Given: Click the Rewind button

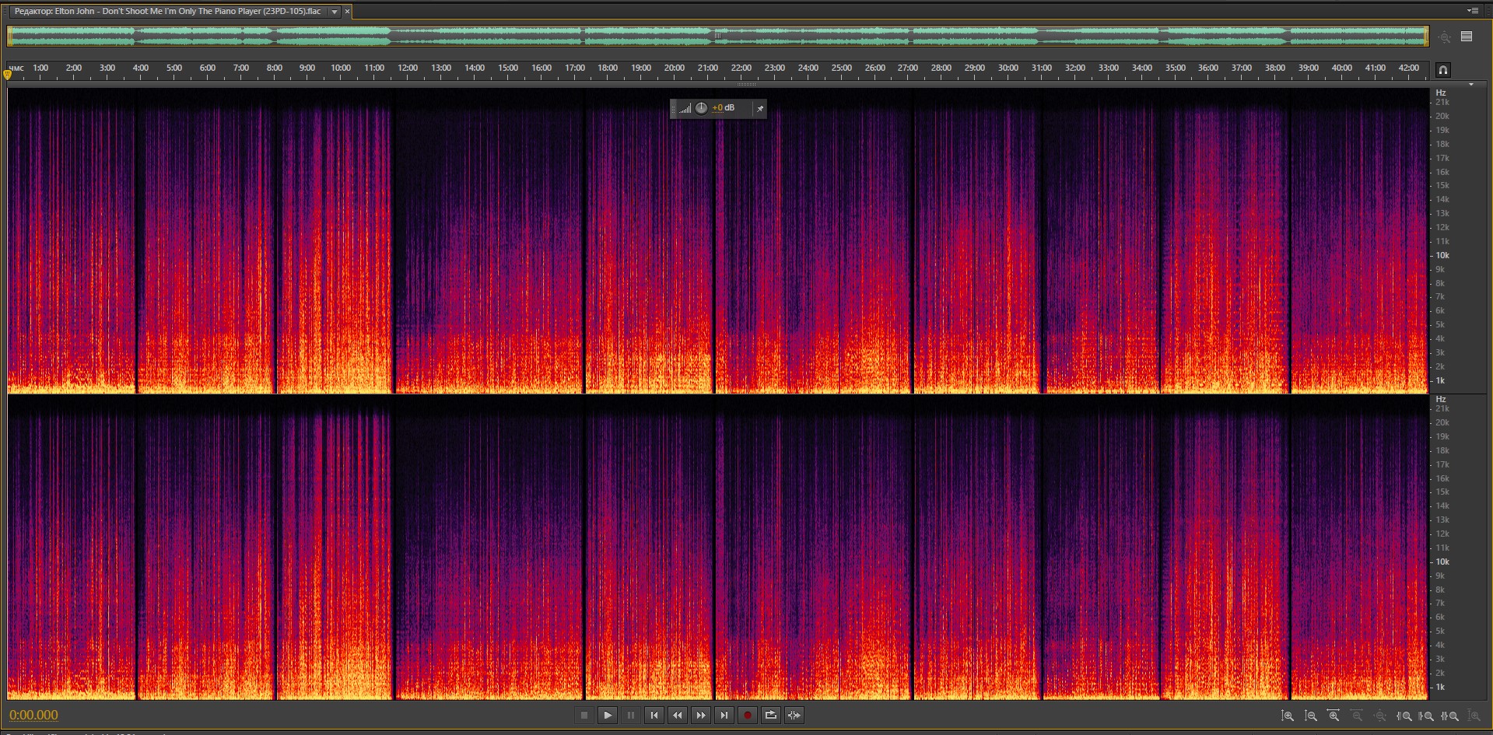Looking at the screenshot, I should (678, 716).
